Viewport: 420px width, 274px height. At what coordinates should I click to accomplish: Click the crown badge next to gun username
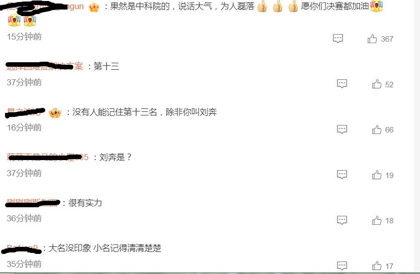point(94,7)
